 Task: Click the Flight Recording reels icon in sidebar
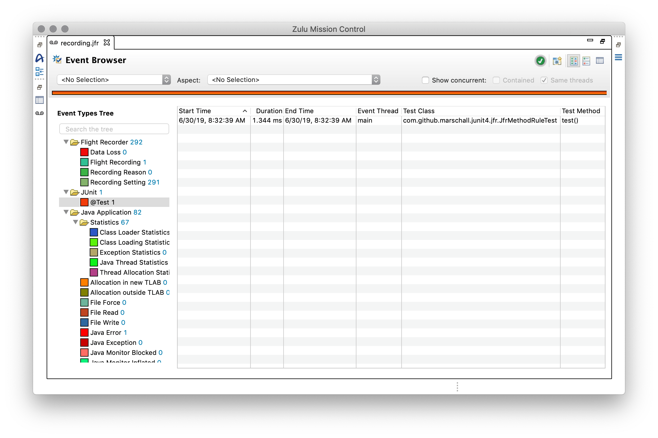39,113
